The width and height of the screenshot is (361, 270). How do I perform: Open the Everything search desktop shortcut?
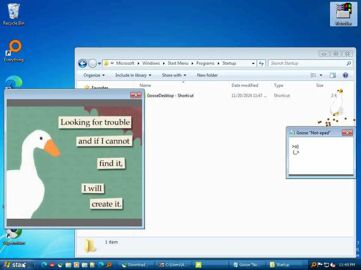[14, 51]
